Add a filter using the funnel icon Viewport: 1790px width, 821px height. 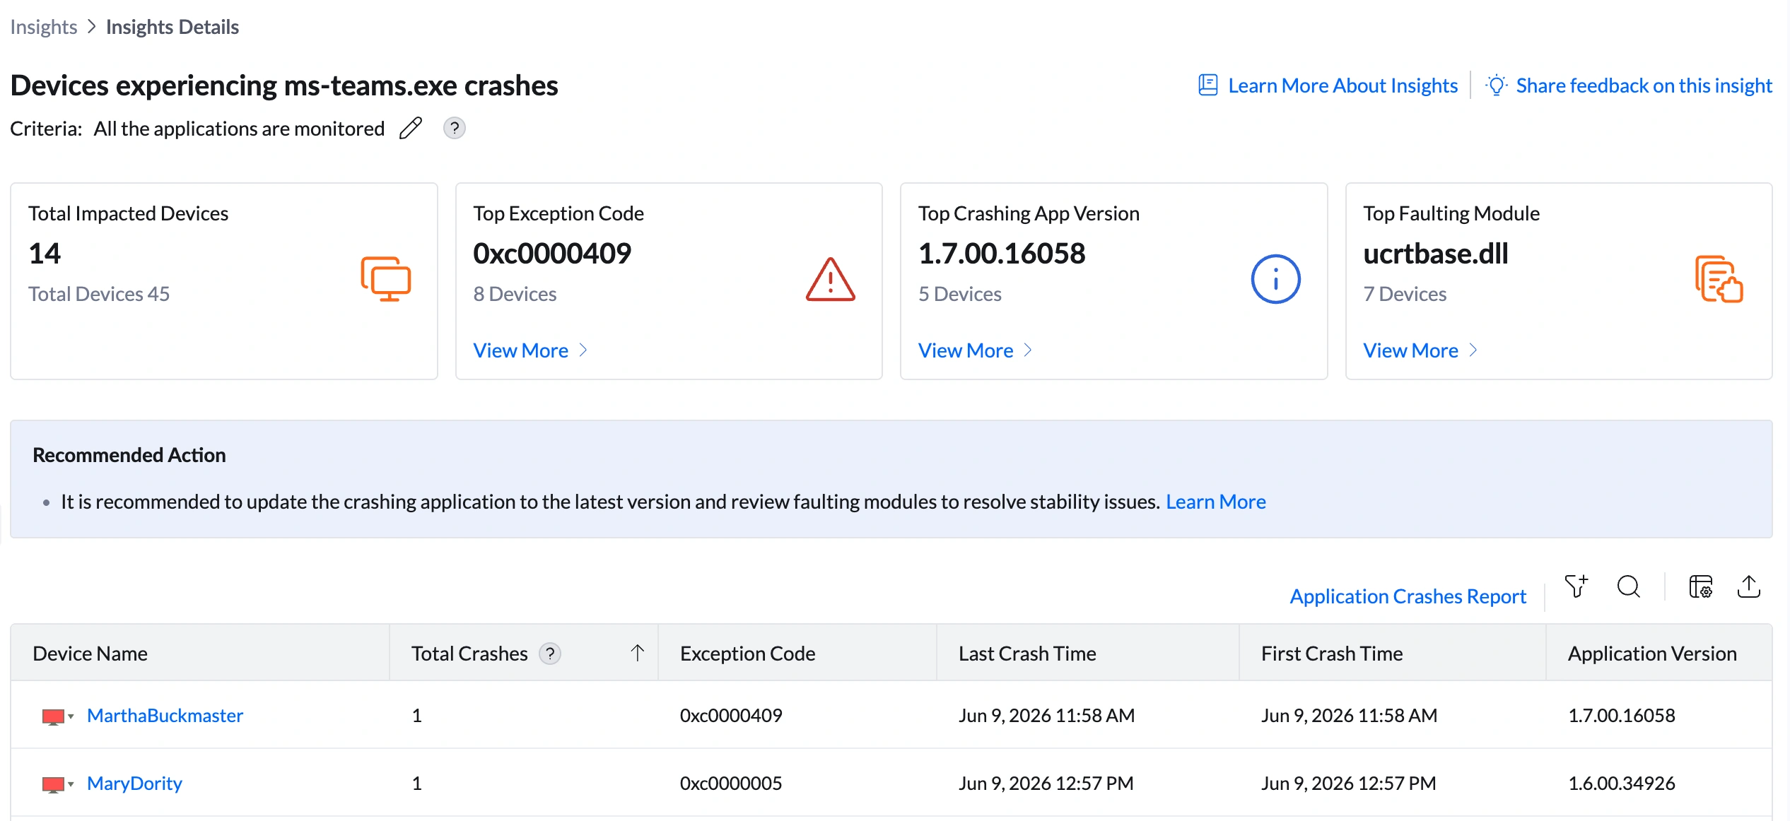(1577, 586)
